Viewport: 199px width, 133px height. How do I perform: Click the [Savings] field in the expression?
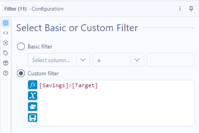coord(54,85)
